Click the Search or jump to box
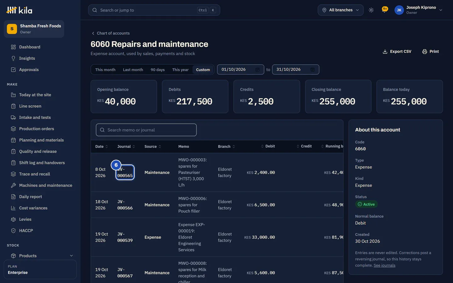453x283 pixels. 154,10
